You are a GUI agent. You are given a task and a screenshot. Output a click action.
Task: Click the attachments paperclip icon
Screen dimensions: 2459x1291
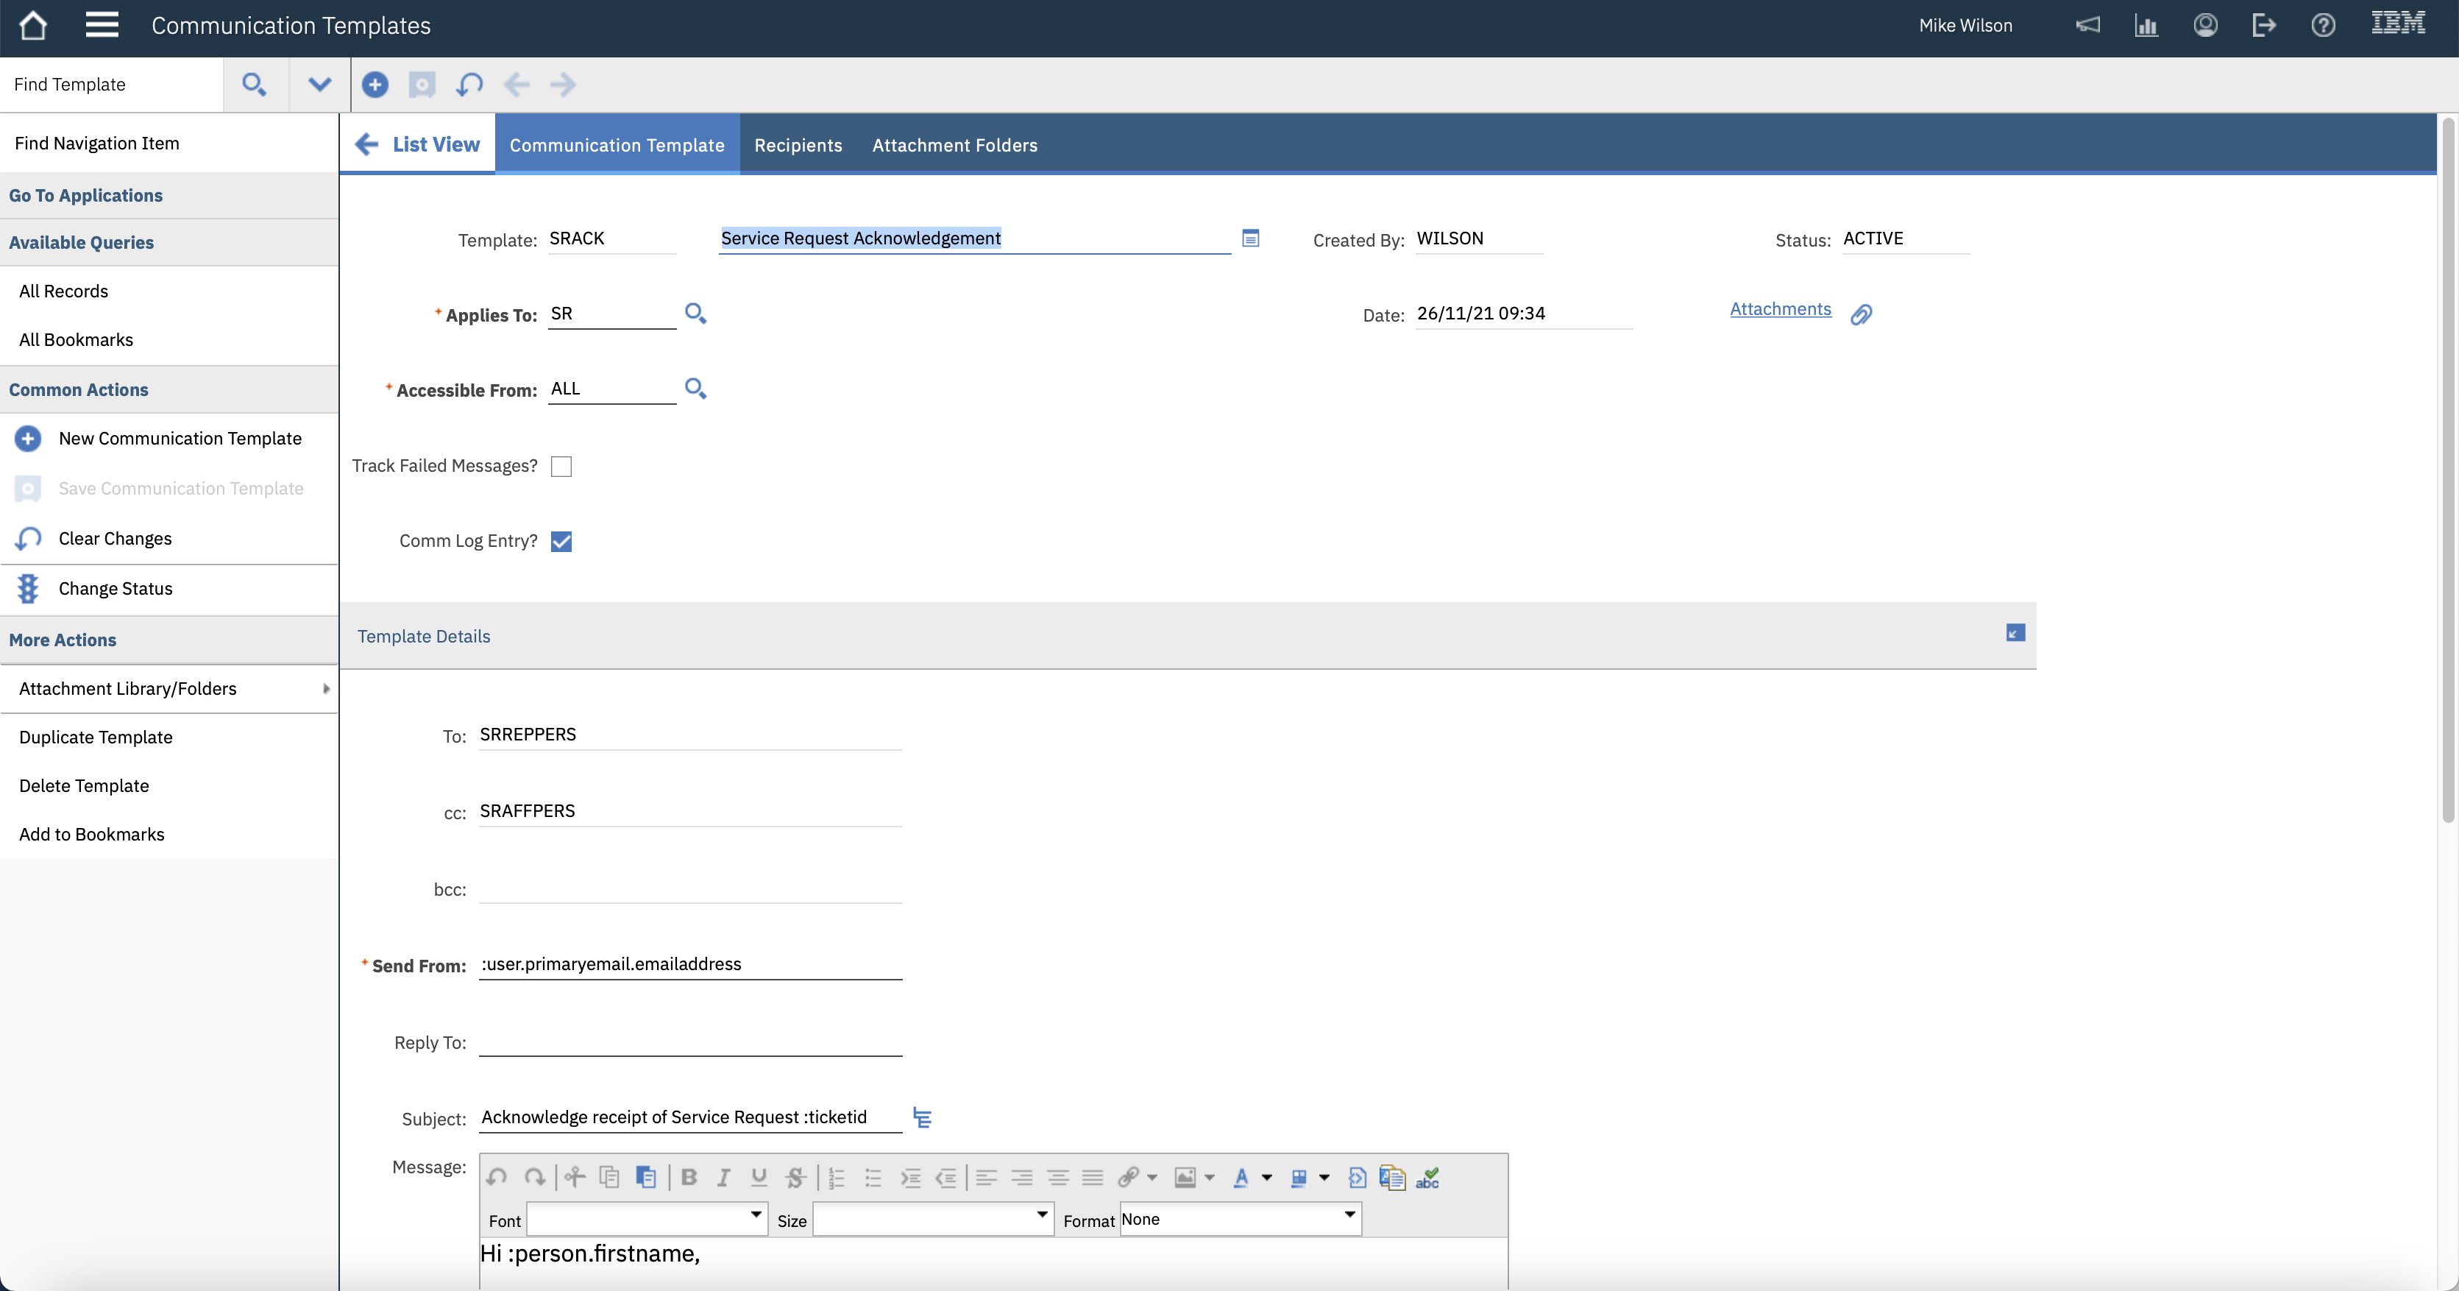tap(1861, 314)
